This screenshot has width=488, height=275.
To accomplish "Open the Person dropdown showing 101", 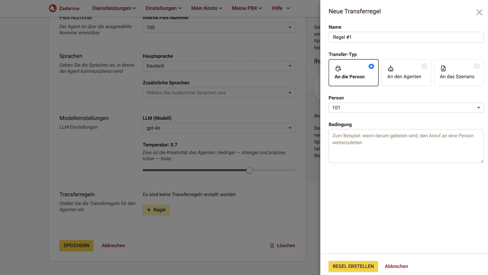I will tap(406, 108).
